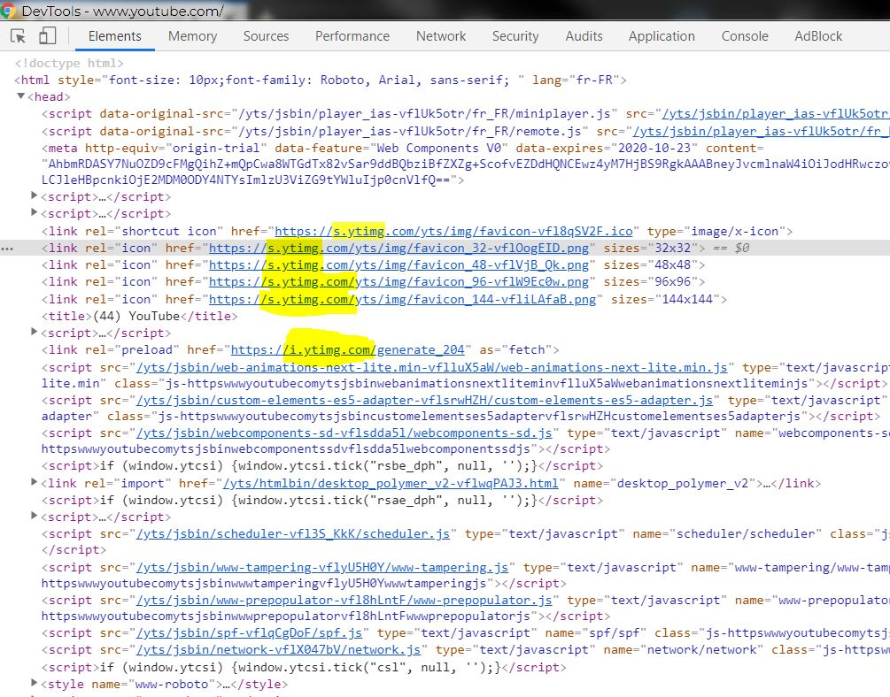Viewport: 890px width, 697px height.
Task: Open the scheduler.js script source link
Action: tap(292, 534)
